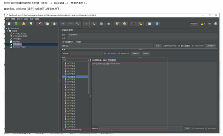223x136 pixels.
Task: Toggle upper Regular exp. checkbox
Action: coord(119,54)
